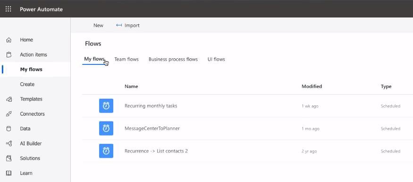Click the alarm clock icon for Recurring monthly tasks
413x182 pixels.
(x=106, y=106)
